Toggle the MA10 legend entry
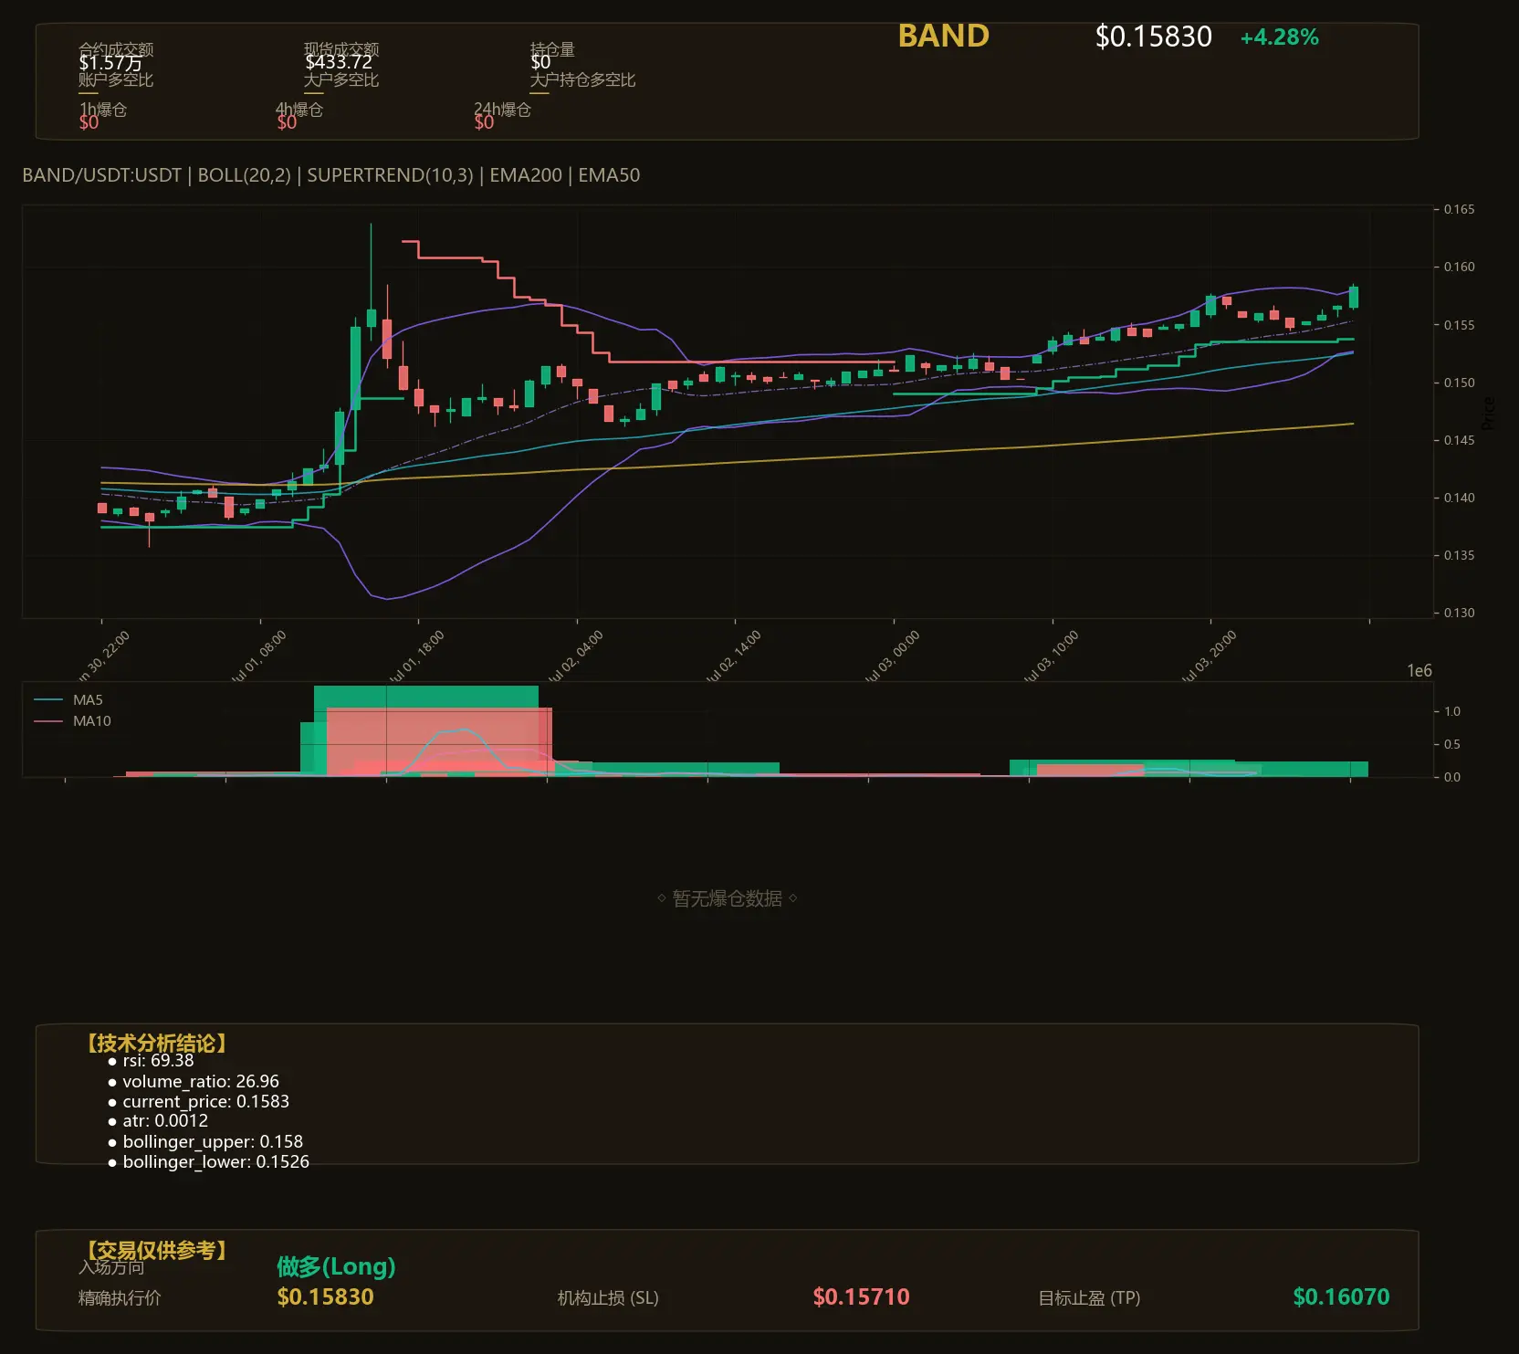This screenshot has width=1519, height=1354. [72, 721]
